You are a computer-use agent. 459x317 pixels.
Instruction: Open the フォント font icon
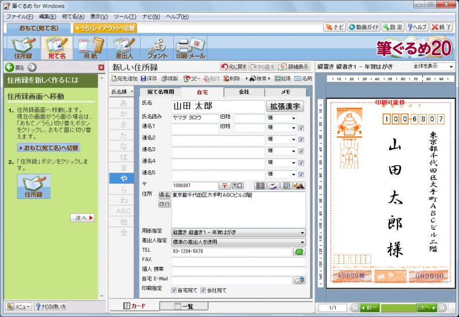coord(157,48)
